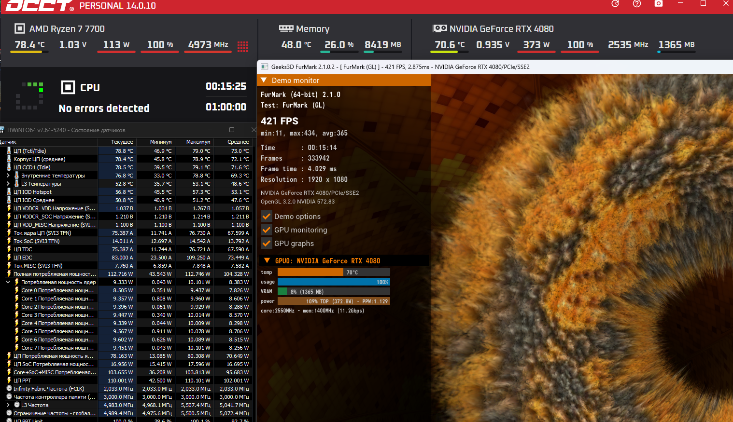This screenshot has height=422, width=733.
Task: Click the OCCT logo in title bar
Action: click(39, 6)
